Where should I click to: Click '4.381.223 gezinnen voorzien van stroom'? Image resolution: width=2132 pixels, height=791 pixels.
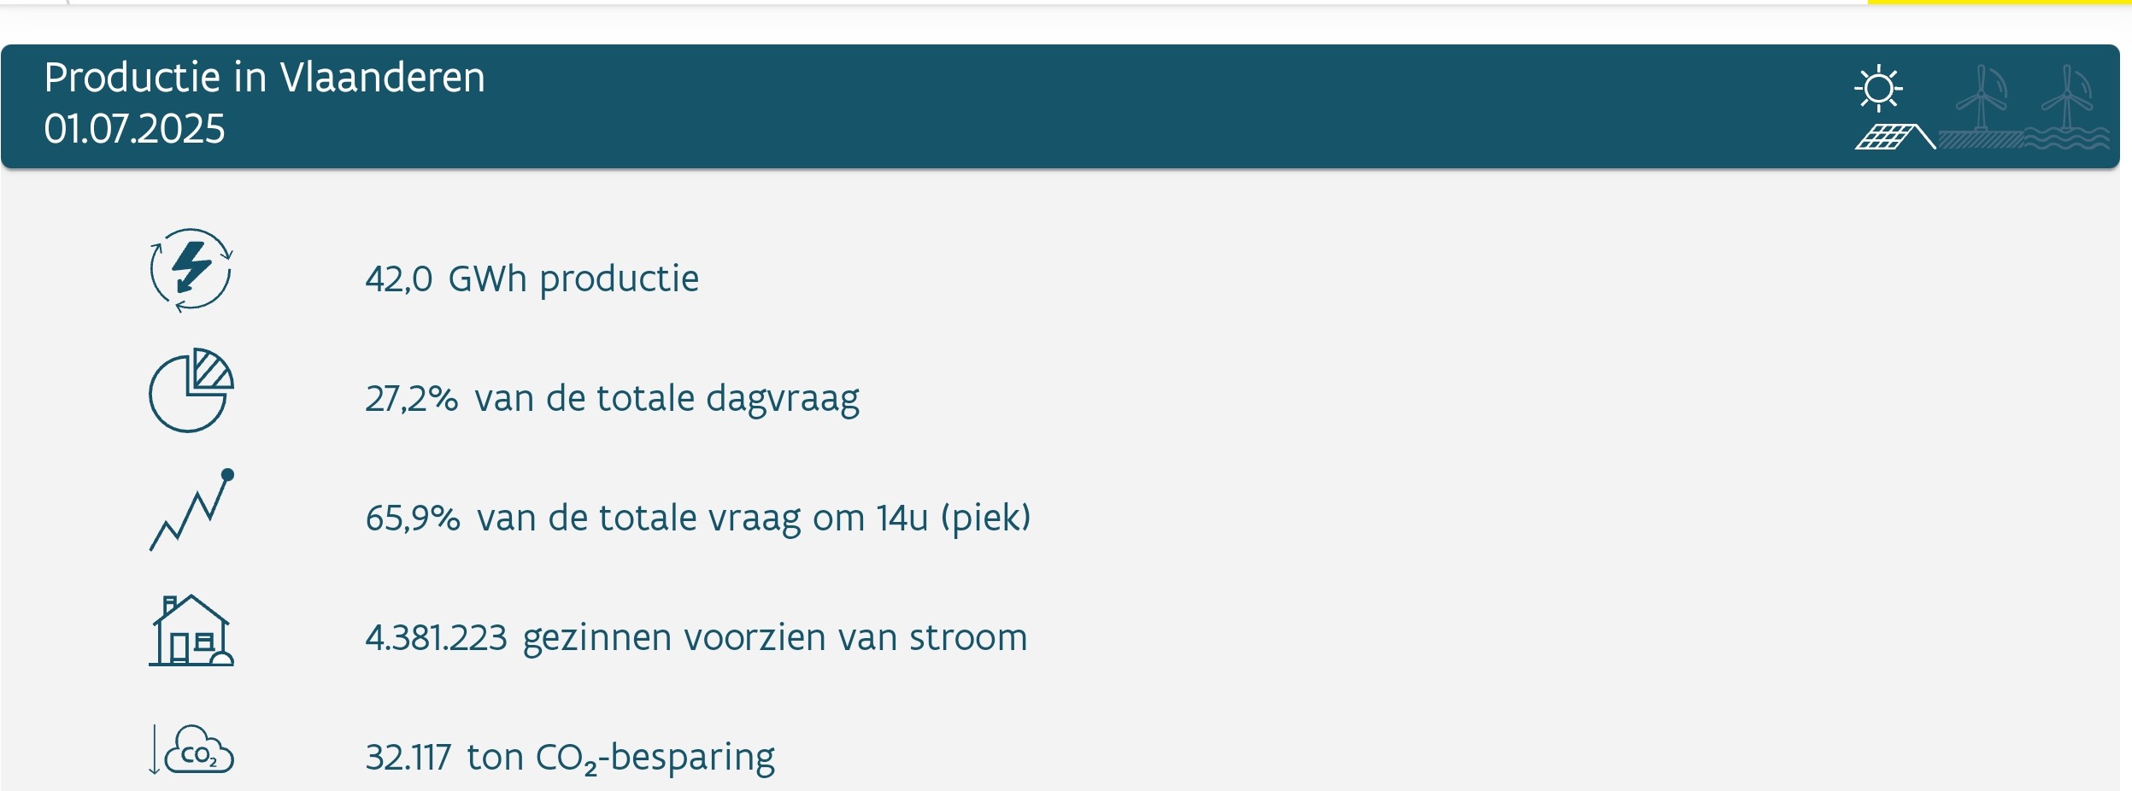[x=696, y=638]
